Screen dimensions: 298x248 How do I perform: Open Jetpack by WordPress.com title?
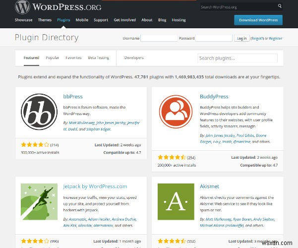(95, 186)
